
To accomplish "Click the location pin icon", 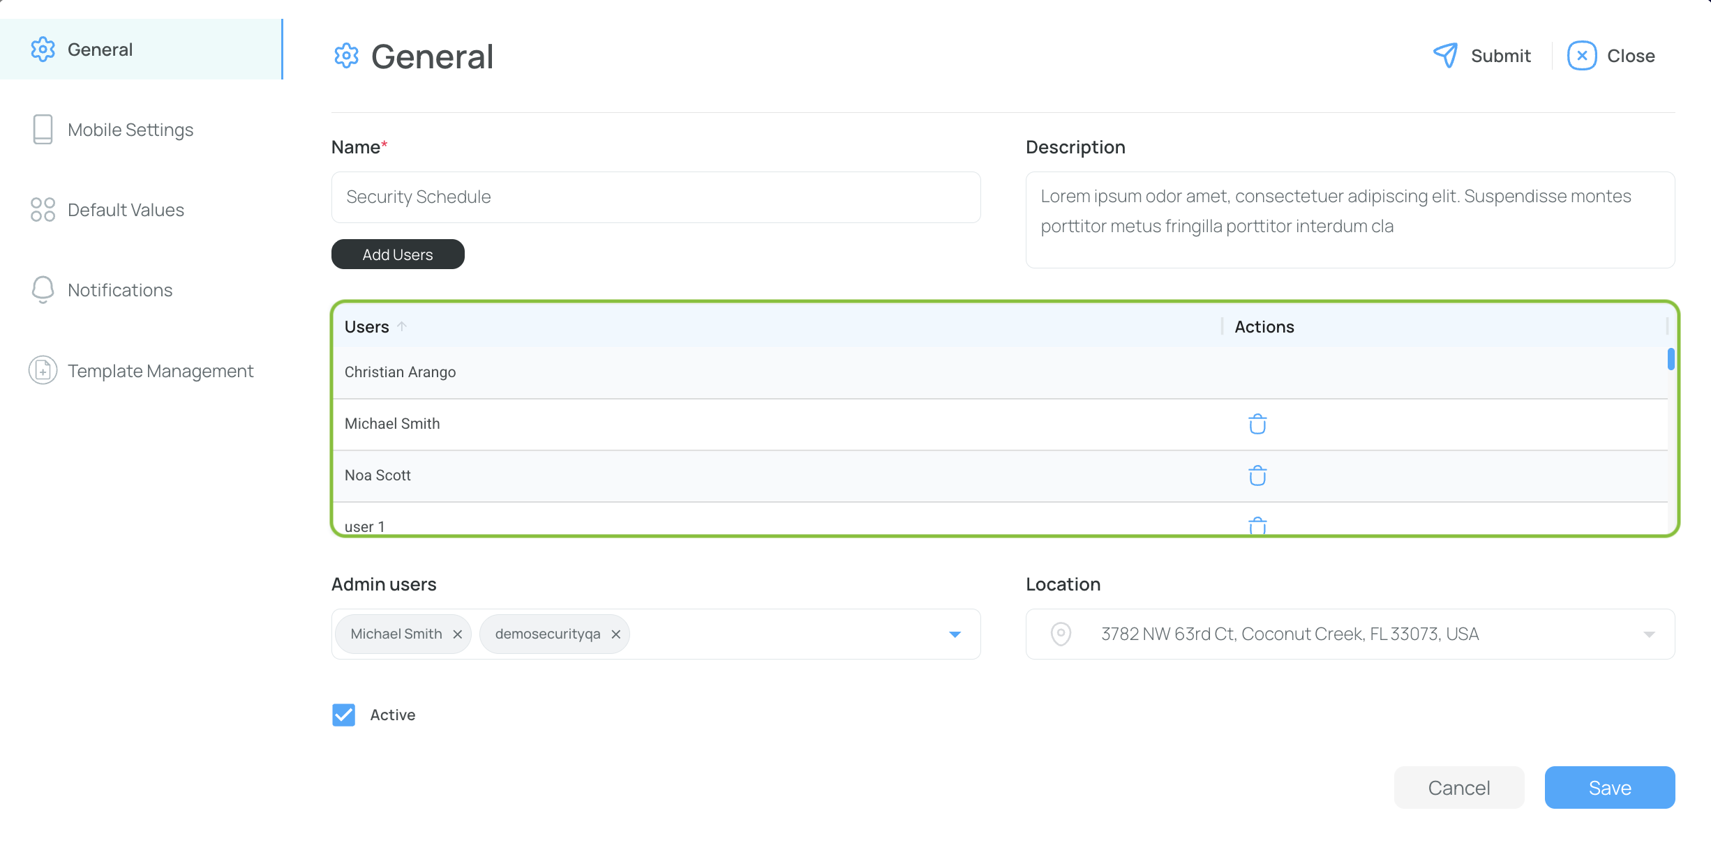I will click(x=1061, y=634).
